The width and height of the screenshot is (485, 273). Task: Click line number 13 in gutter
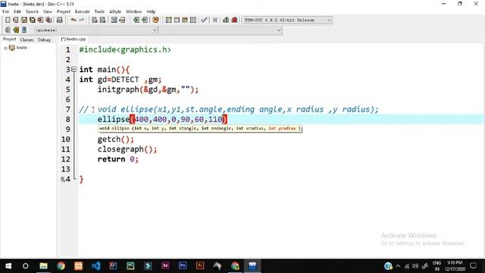click(x=66, y=169)
